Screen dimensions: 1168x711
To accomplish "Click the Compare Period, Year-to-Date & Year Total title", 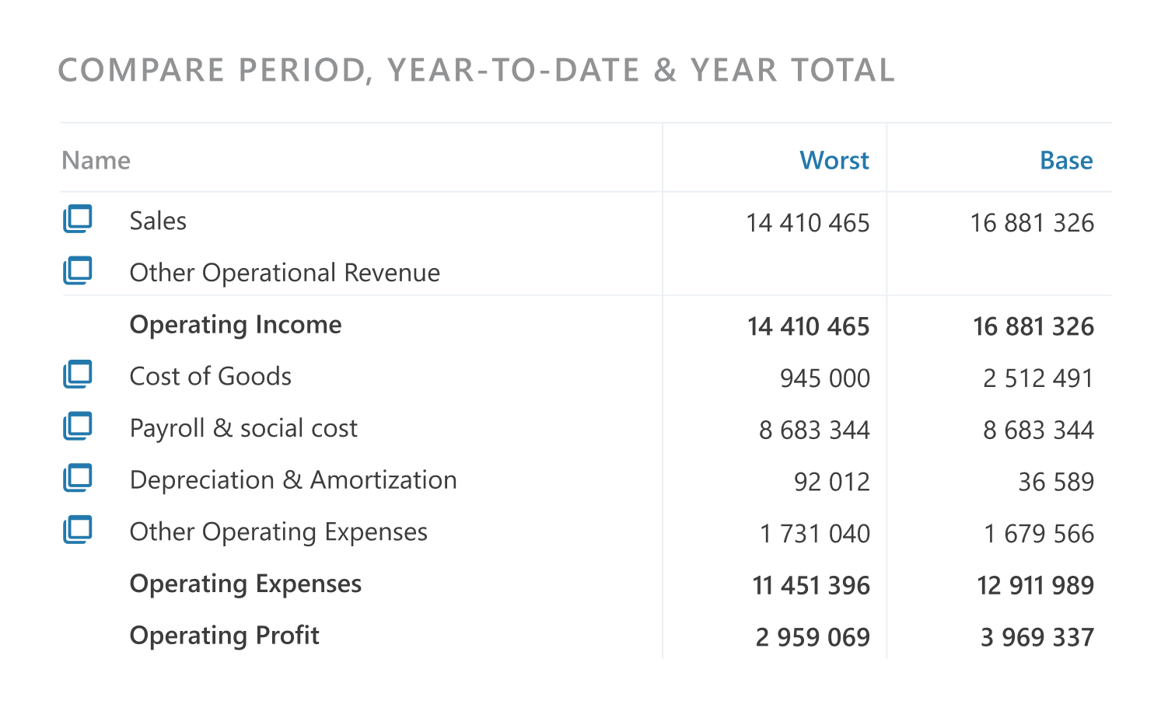I will point(477,71).
